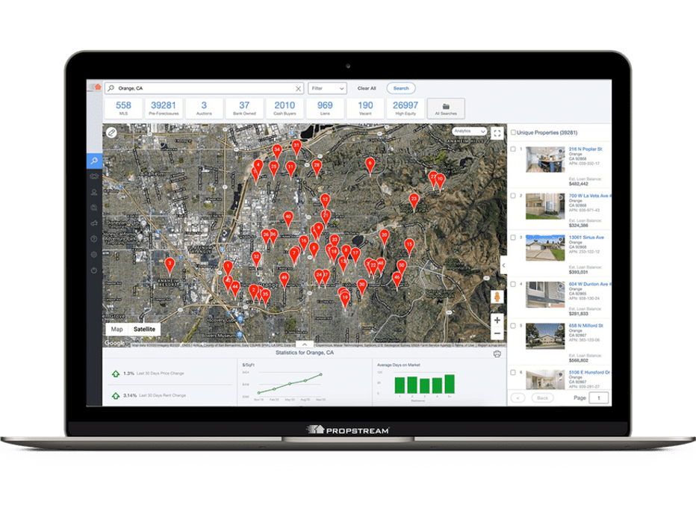Click map pin number 6
The image size is (696, 523).
coord(370,164)
